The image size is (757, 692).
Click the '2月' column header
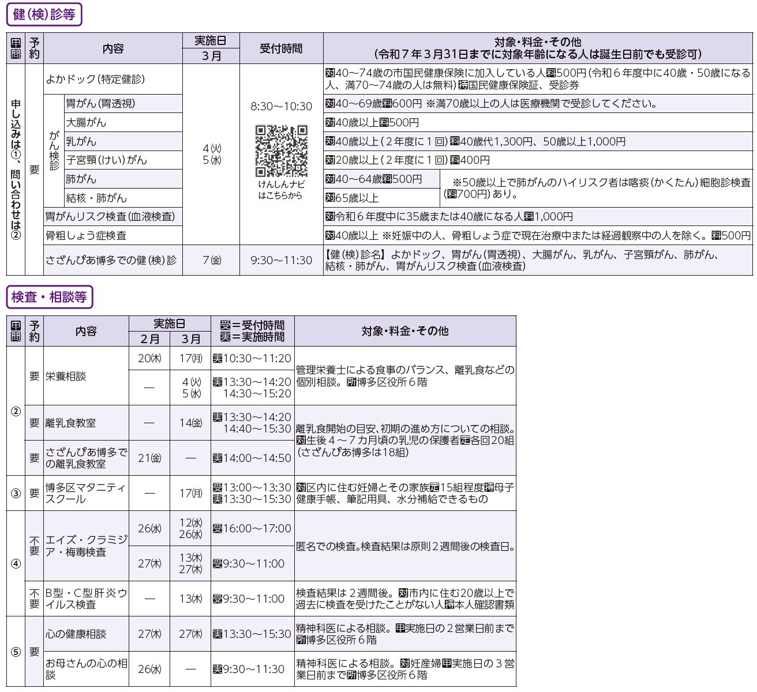149,339
